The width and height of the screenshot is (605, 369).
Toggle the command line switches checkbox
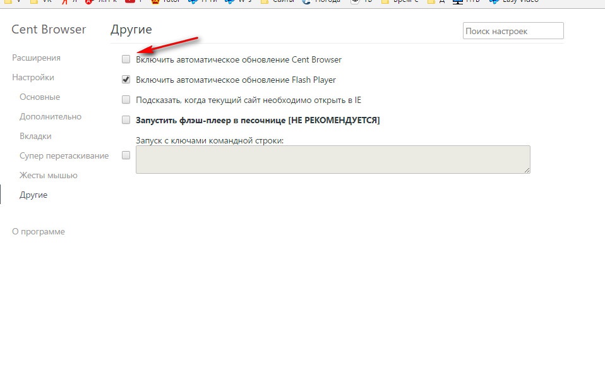point(126,155)
